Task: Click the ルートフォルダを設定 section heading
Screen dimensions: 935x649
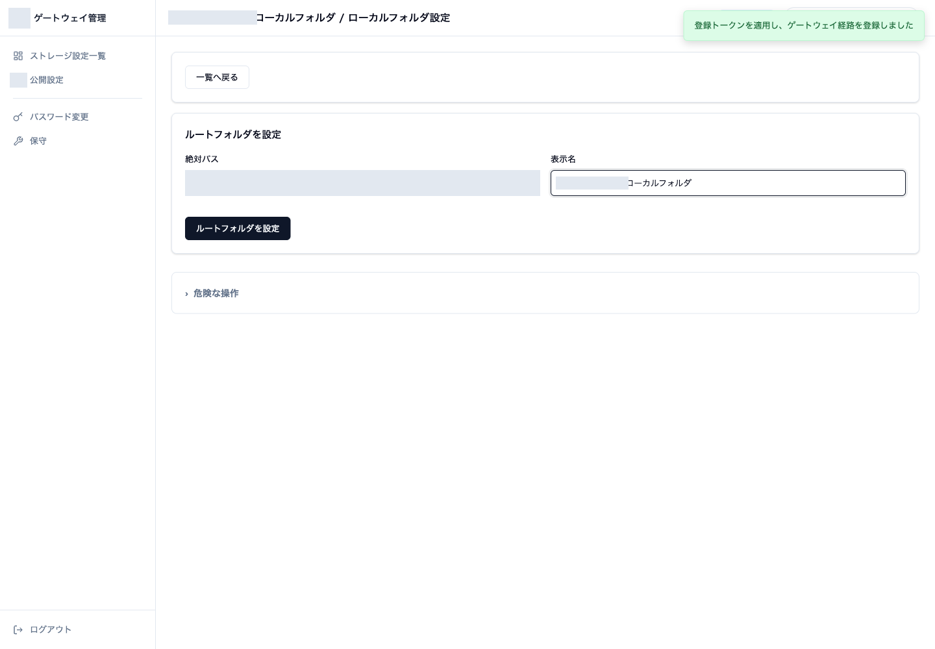Action: 233,134
